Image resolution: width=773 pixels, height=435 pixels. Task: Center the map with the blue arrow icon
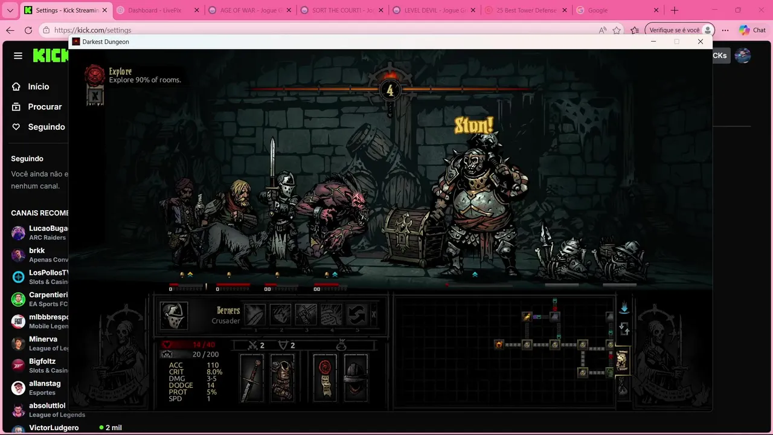pos(624,309)
